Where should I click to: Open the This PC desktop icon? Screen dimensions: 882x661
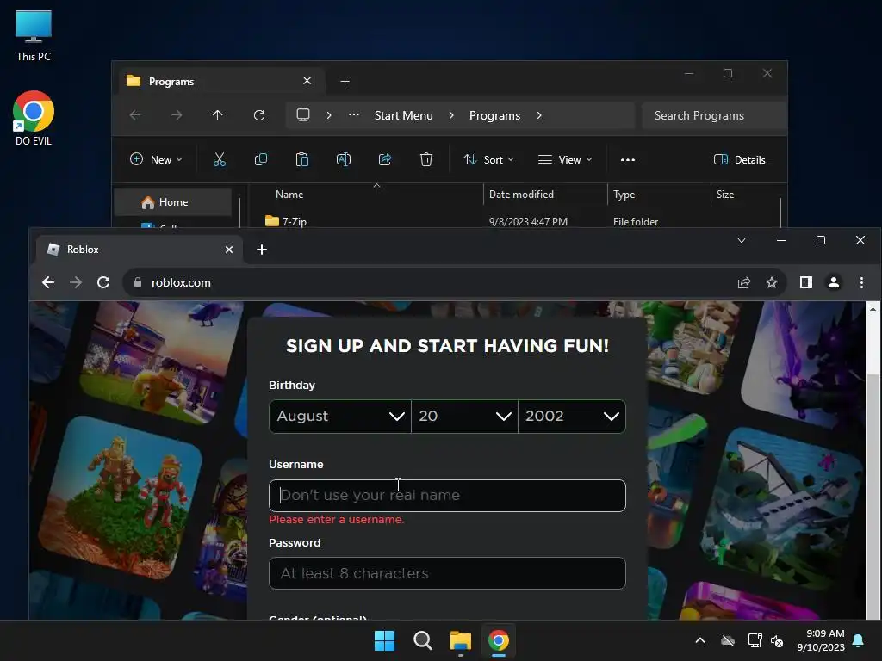(34, 35)
